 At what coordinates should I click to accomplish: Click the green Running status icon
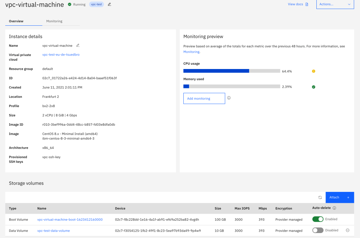[70, 5]
